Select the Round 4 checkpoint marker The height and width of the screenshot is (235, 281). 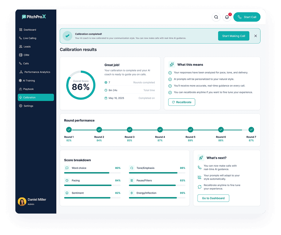160,130
